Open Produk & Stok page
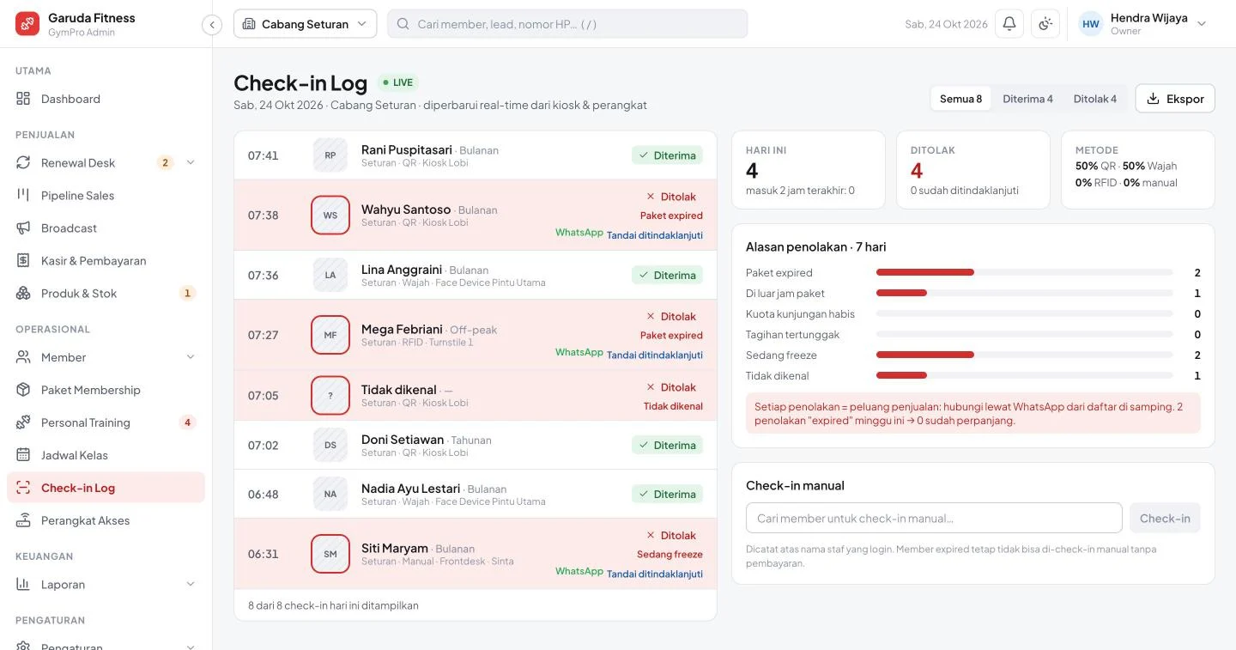1236x650 pixels. 106,294
